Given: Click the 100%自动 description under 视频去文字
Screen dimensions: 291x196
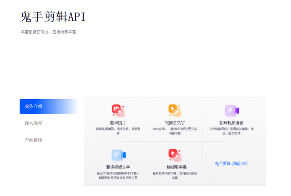Looking at the screenshot, I should [x=175, y=131].
